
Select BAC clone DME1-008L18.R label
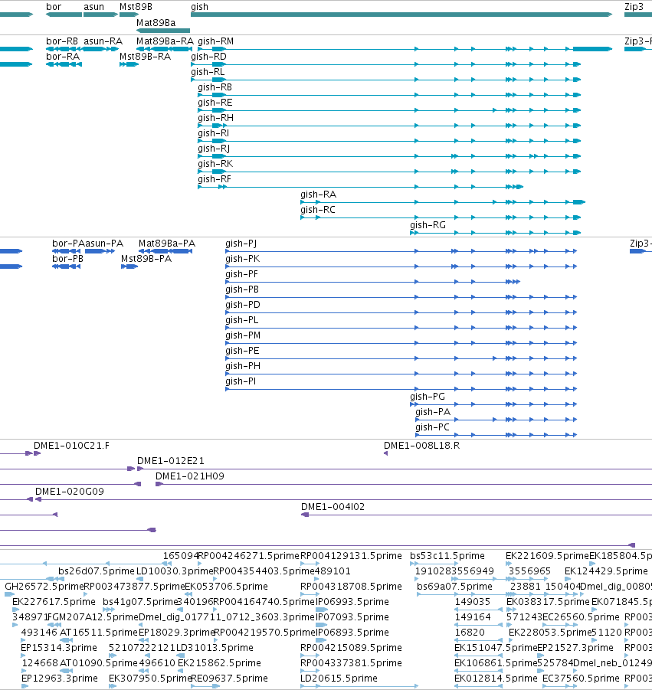tap(421, 446)
